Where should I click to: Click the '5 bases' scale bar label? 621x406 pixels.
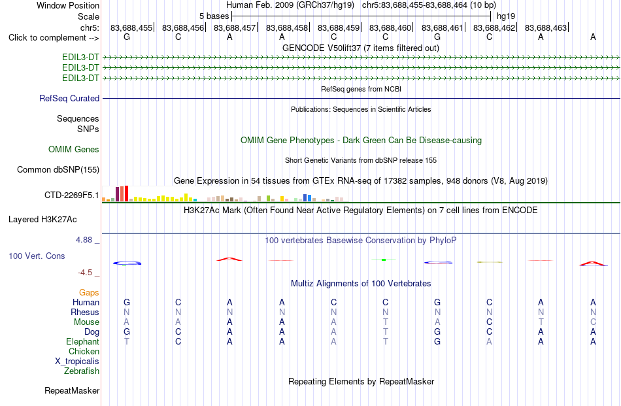(x=214, y=16)
